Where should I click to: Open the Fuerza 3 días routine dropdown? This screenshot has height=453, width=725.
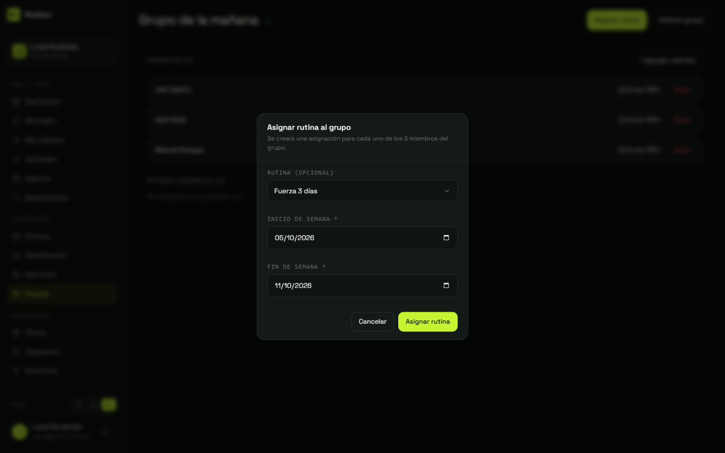point(362,191)
